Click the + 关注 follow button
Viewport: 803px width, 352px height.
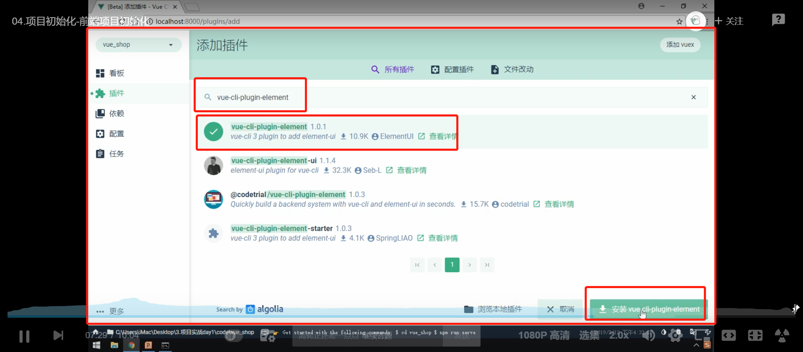[x=729, y=21]
